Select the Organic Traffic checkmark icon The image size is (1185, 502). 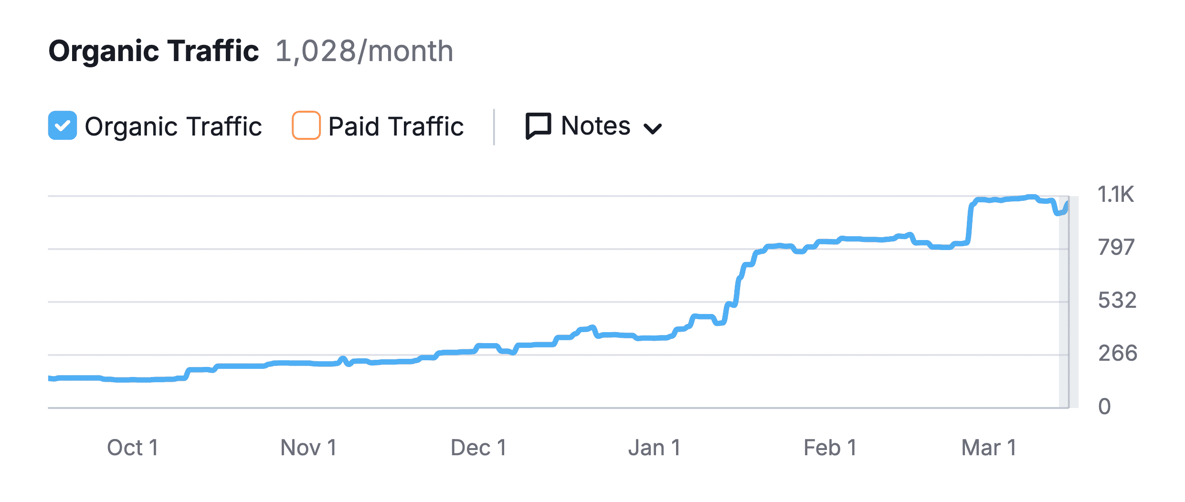63,126
